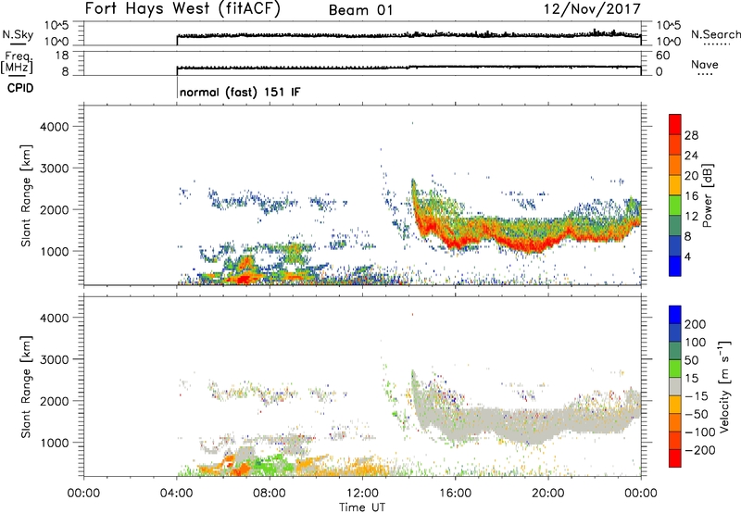Screen dimensions: 741x513
Task: Click the '08:00' time axis tick label
Action: coord(270,494)
